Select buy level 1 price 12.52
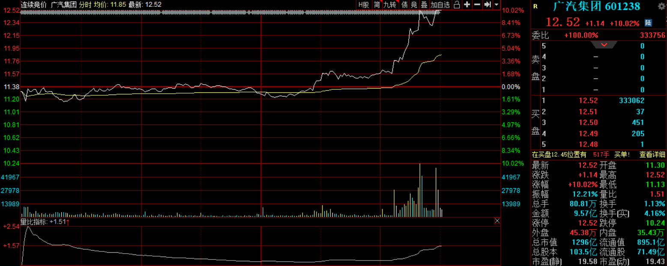Viewport: 667px width, 266px height. (x=588, y=101)
